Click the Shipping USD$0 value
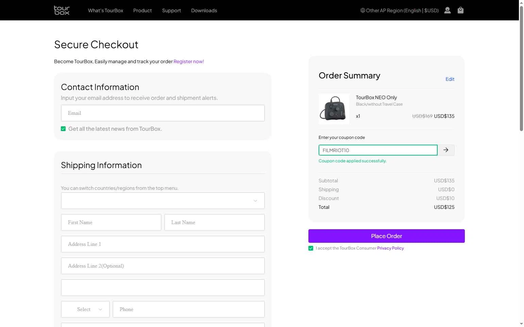 pos(446,189)
